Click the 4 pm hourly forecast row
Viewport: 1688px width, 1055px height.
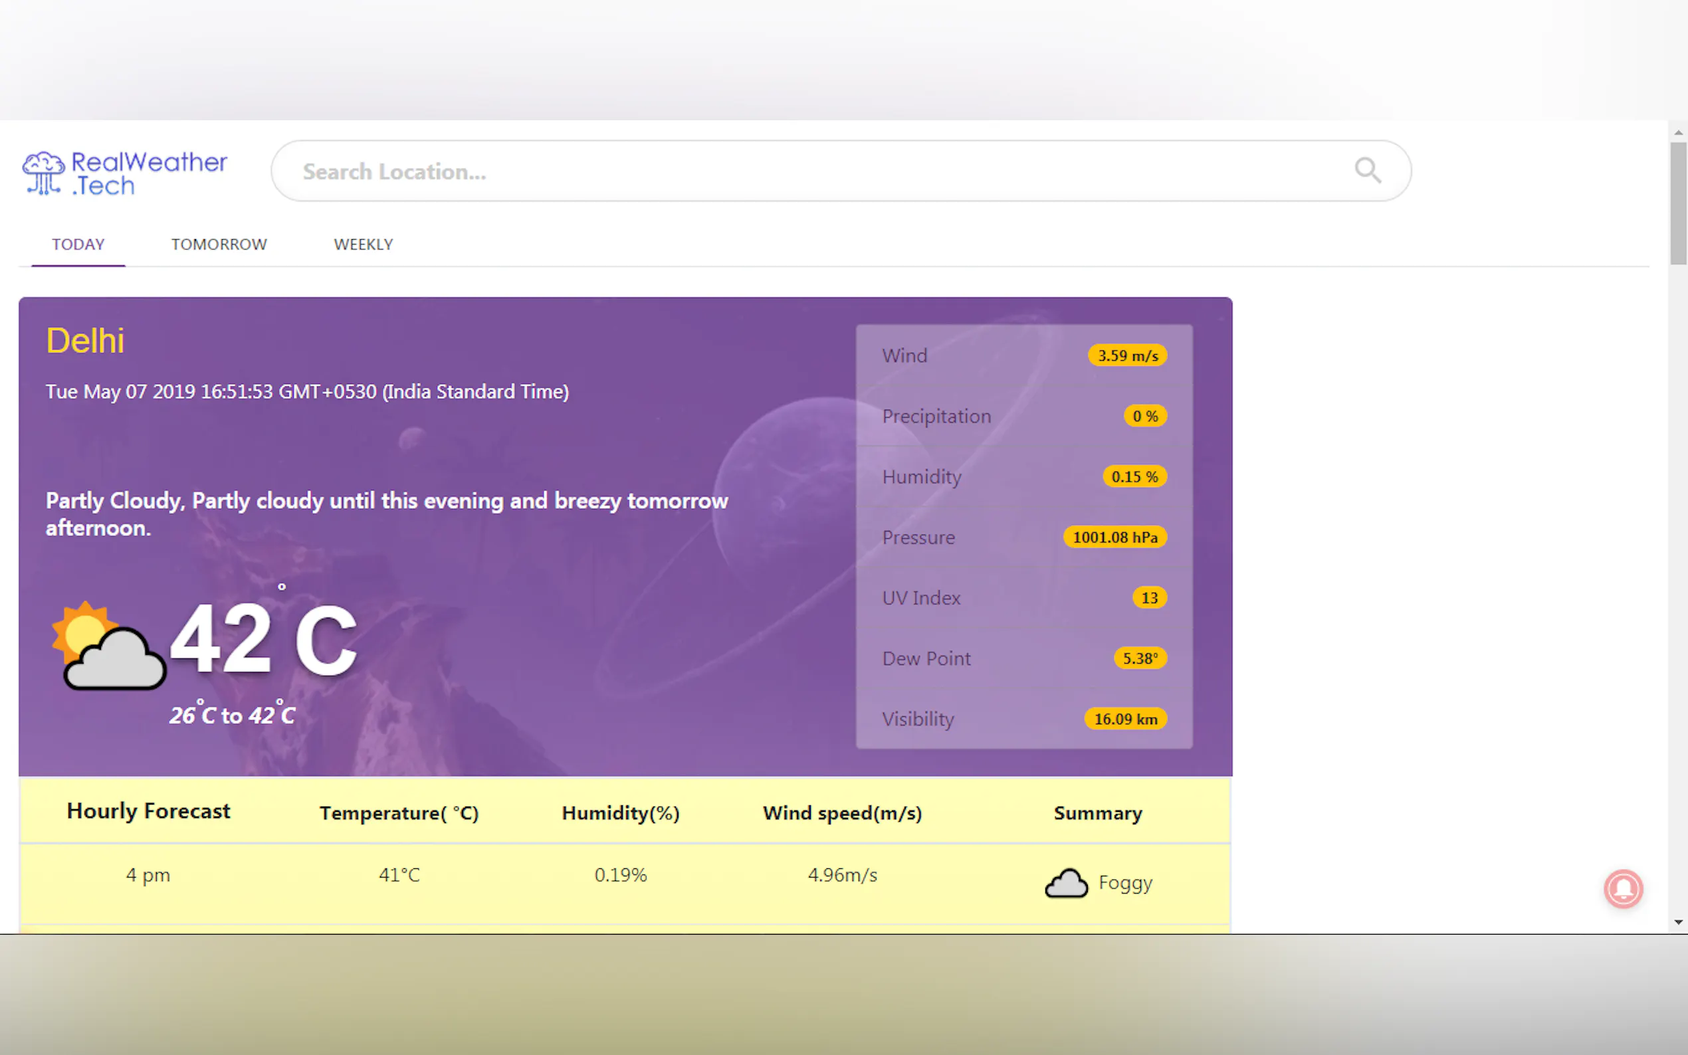point(148,875)
